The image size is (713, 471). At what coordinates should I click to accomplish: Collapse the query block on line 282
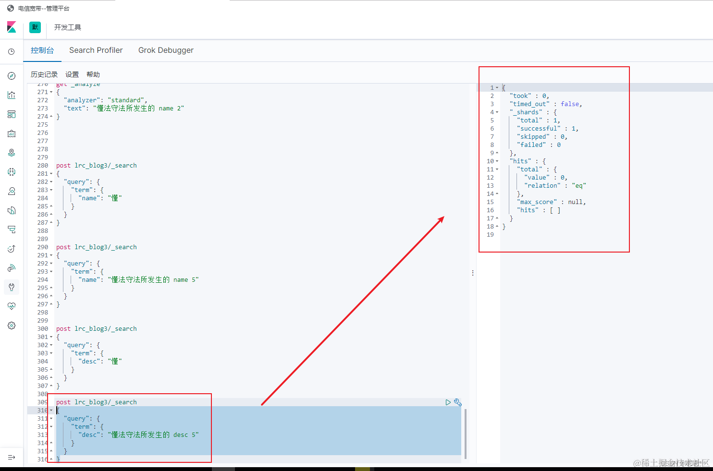pyautogui.click(x=51, y=182)
